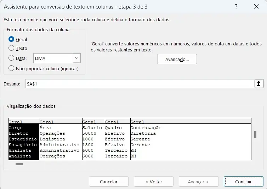
Task: Select the Geral radio button
Action: tap(11, 39)
